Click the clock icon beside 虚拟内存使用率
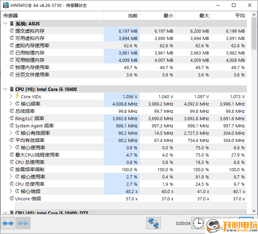This screenshot has height=234, width=258. click(x=12, y=45)
